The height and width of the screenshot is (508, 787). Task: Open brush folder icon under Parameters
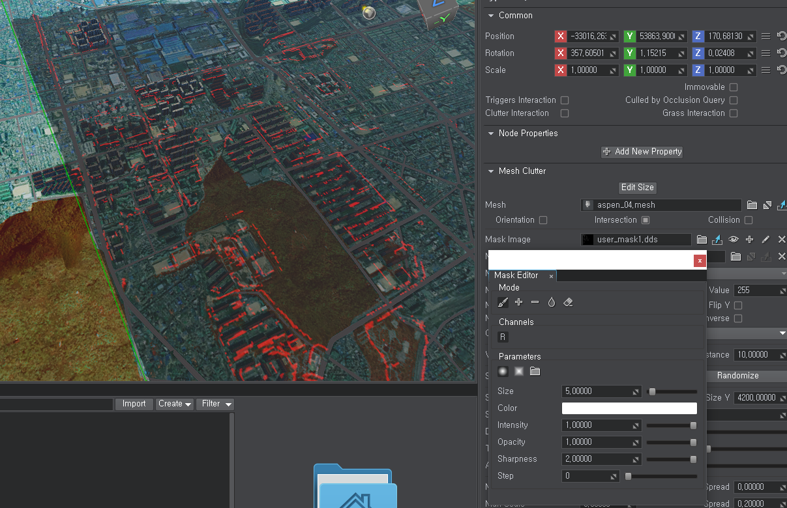(x=535, y=371)
